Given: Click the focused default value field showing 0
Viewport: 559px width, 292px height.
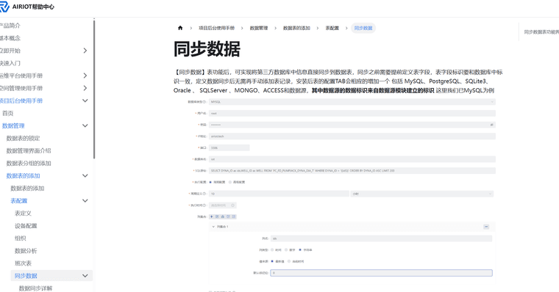Looking at the screenshot, I should [x=382, y=273].
